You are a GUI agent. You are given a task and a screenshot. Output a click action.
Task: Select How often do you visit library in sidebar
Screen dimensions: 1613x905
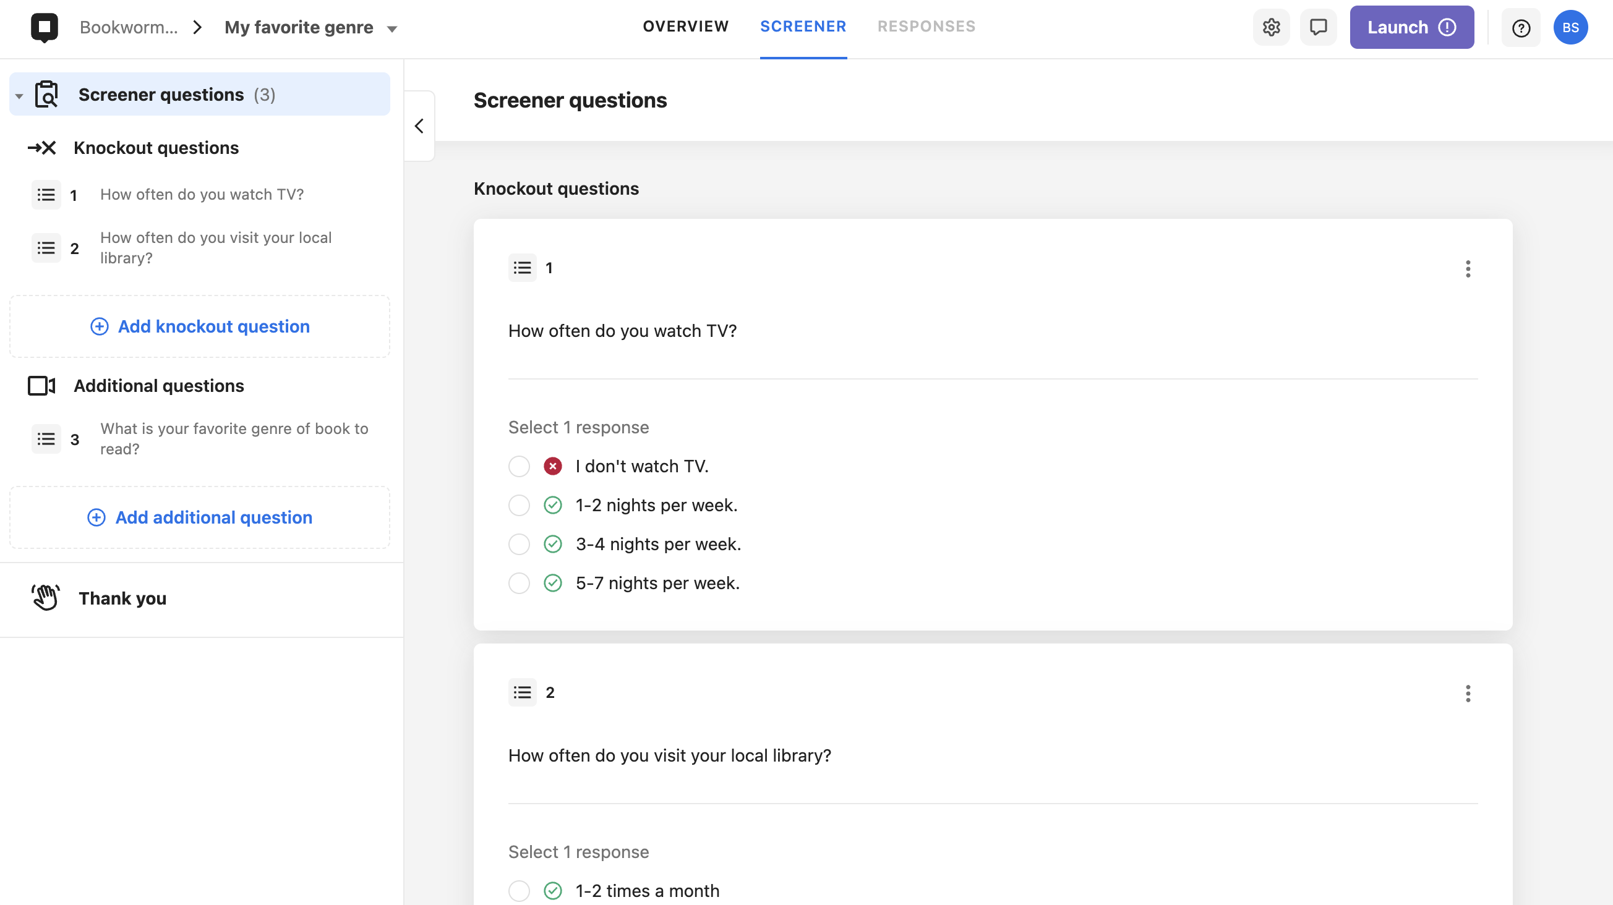coord(216,248)
